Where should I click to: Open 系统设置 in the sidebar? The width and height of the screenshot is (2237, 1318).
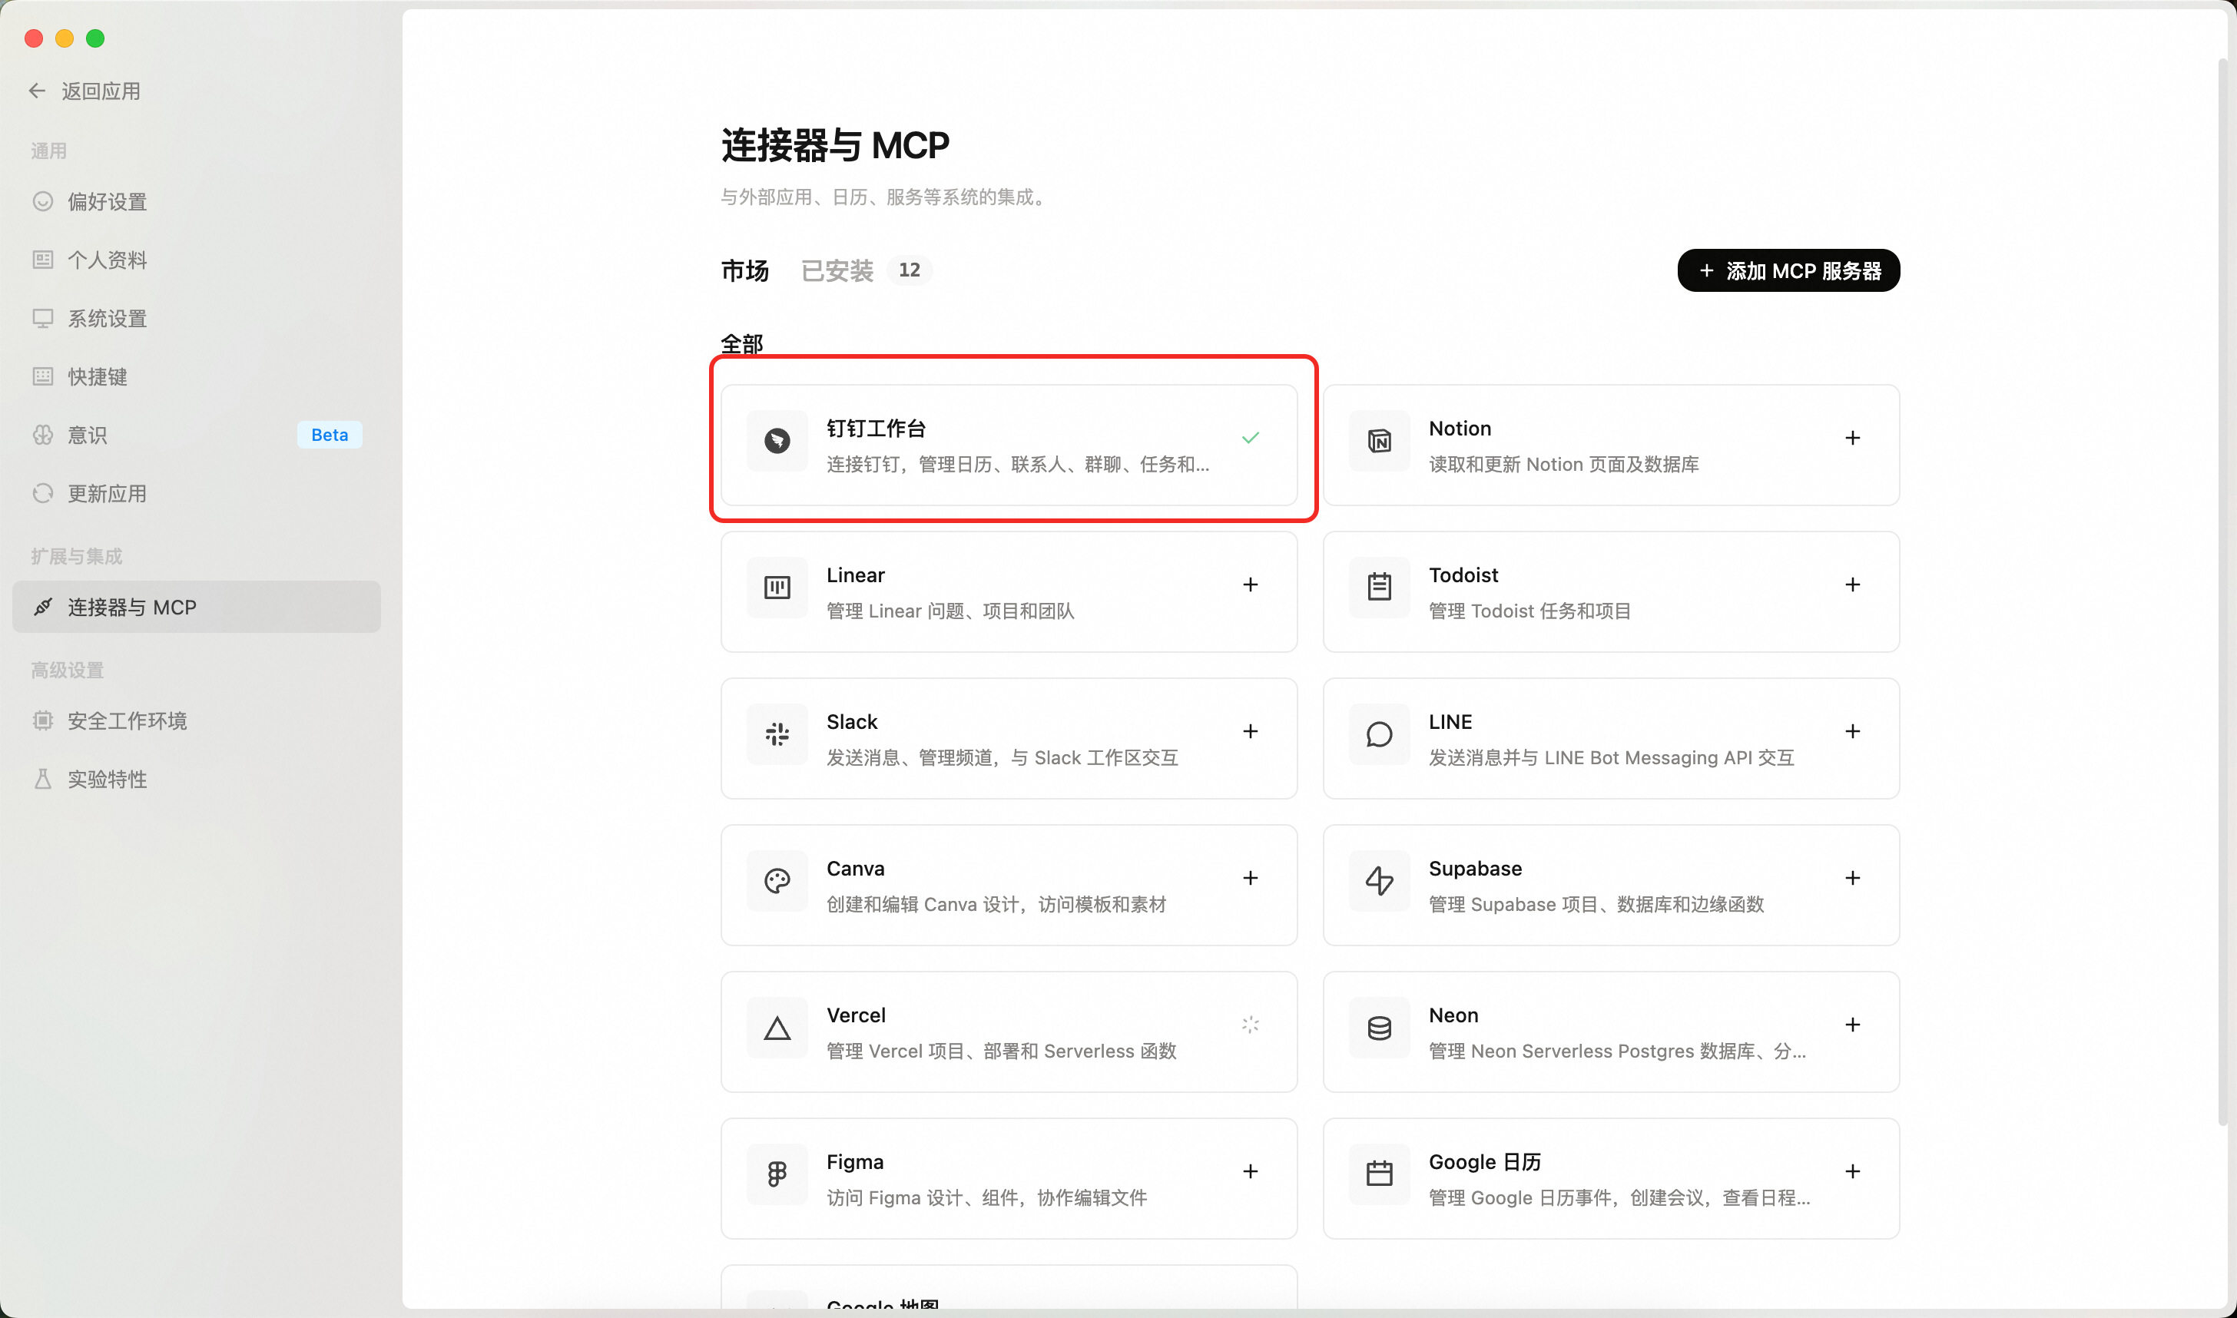pyautogui.click(x=196, y=319)
